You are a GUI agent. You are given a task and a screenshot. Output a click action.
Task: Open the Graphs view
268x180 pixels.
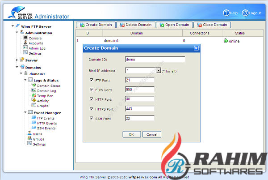[x=42, y=106]
